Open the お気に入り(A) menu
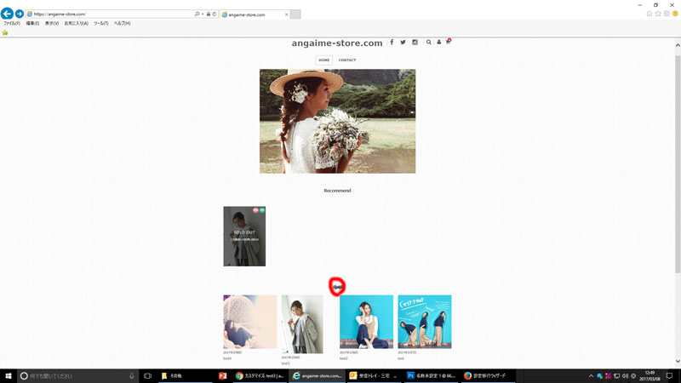The image size is (681, 383). coord(76,24)
